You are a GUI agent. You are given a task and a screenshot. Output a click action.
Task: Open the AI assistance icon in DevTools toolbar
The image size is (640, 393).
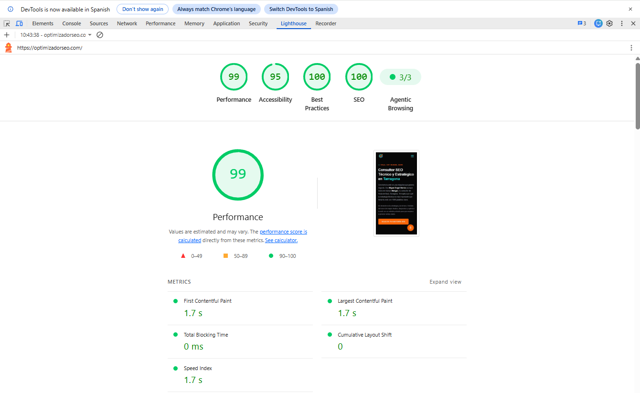[598, 23]
